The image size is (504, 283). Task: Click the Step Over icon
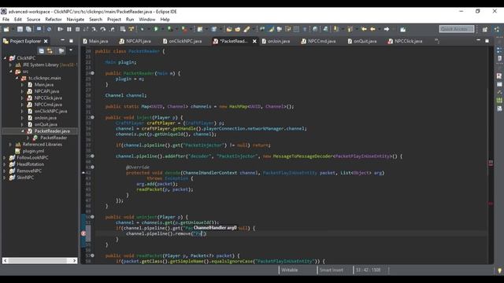[x=103, y=29]
